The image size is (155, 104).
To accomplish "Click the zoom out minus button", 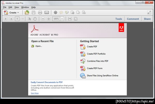I will tap(43, 19).
